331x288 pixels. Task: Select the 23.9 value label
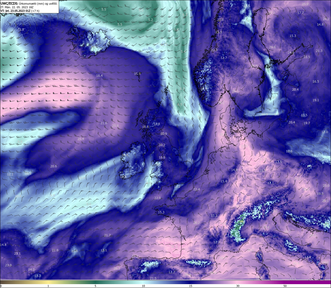(x=8, y=265)
